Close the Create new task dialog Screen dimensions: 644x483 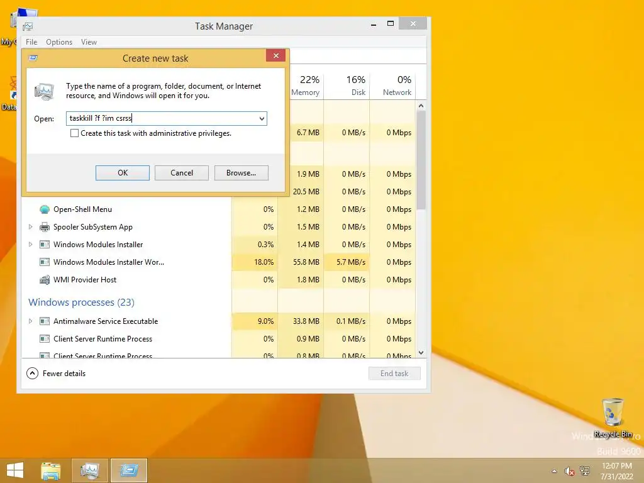276,55
